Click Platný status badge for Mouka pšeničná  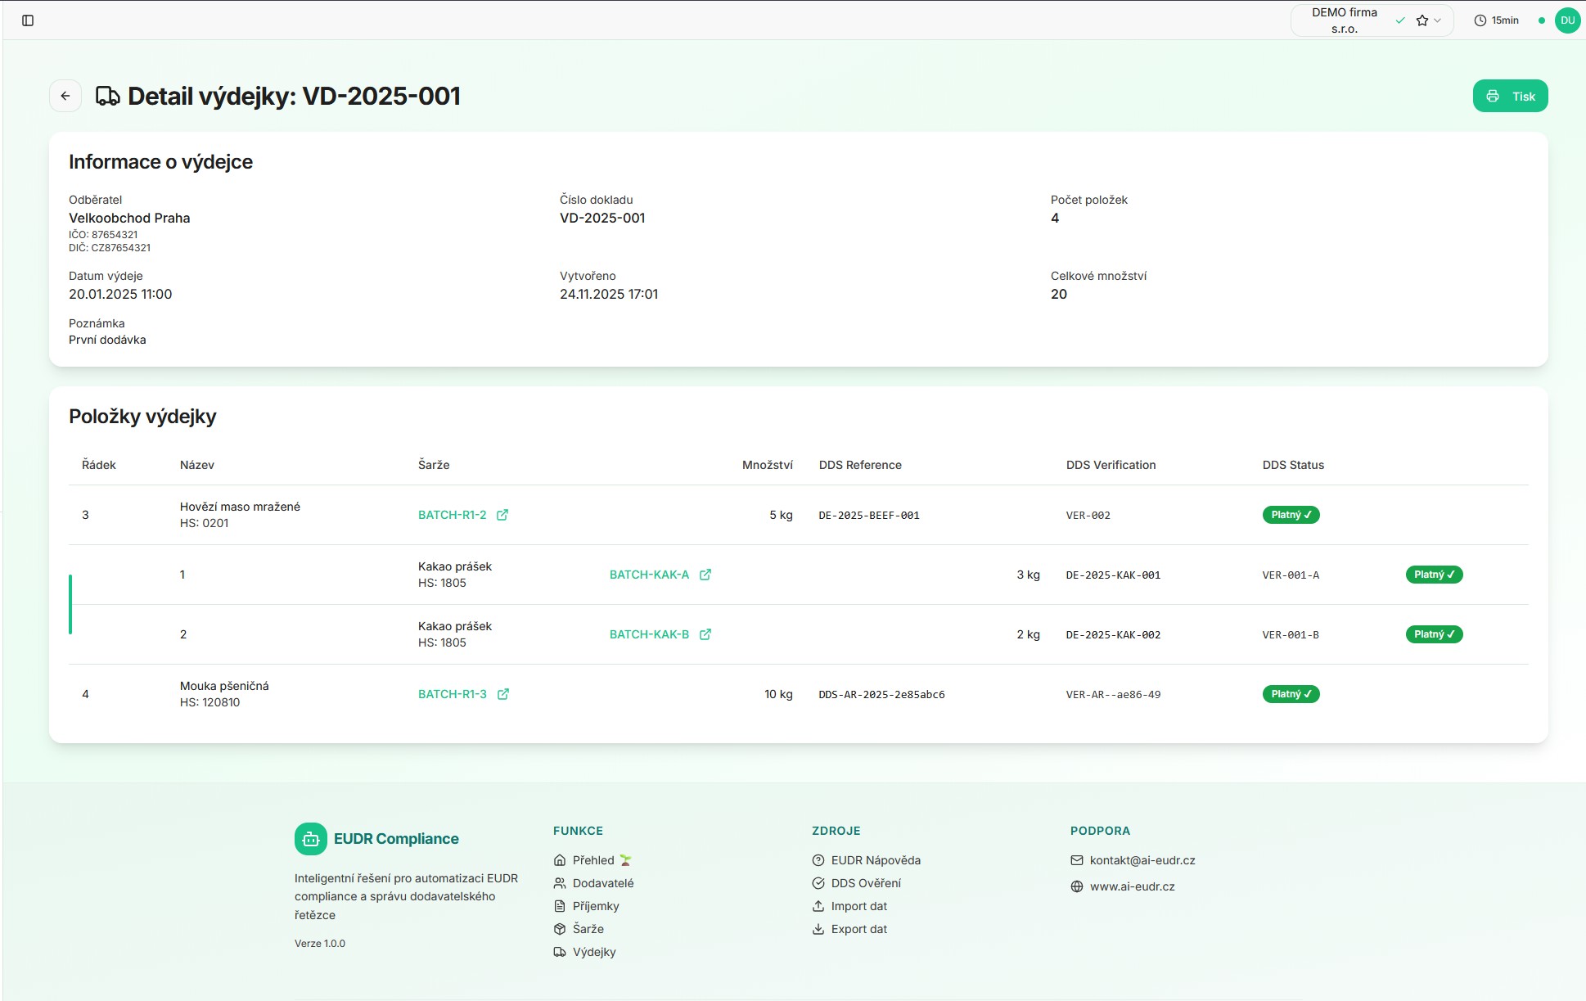[x=1291, y=694]
